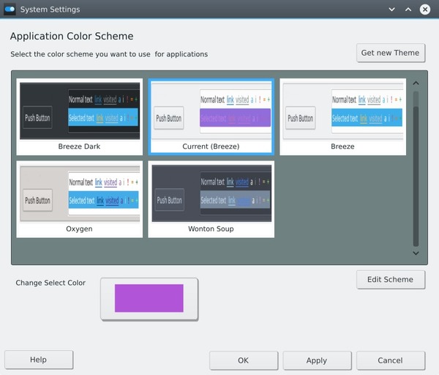Maximize the System Settings window
439x375 pixels.
pyautogui.click(x=408, y=10)
